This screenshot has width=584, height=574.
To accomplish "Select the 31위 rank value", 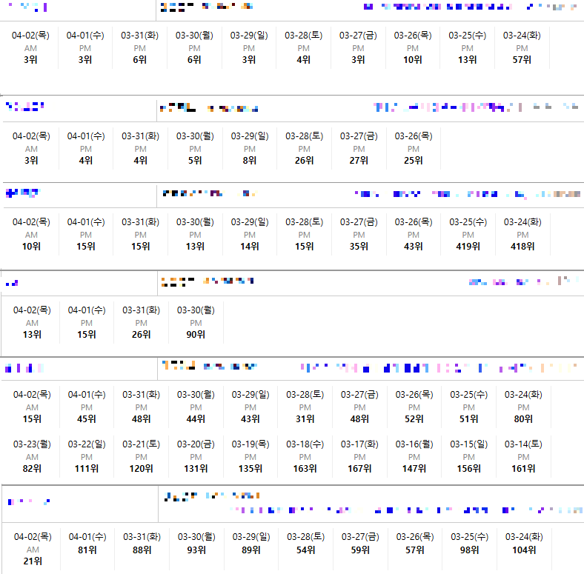I will click(305, 419).
